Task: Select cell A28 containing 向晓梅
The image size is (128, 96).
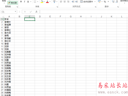Action: [x=9, y=93]
